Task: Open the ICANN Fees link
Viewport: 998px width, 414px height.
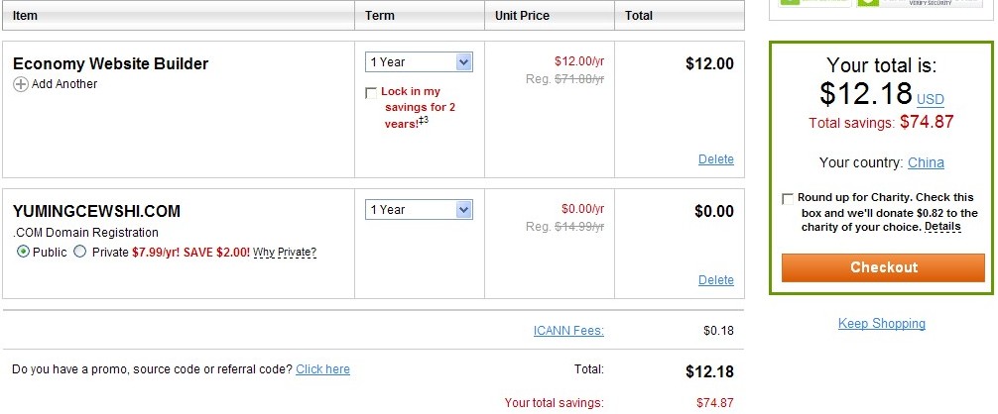Action: pyautogui.click(x=568, y=330)
